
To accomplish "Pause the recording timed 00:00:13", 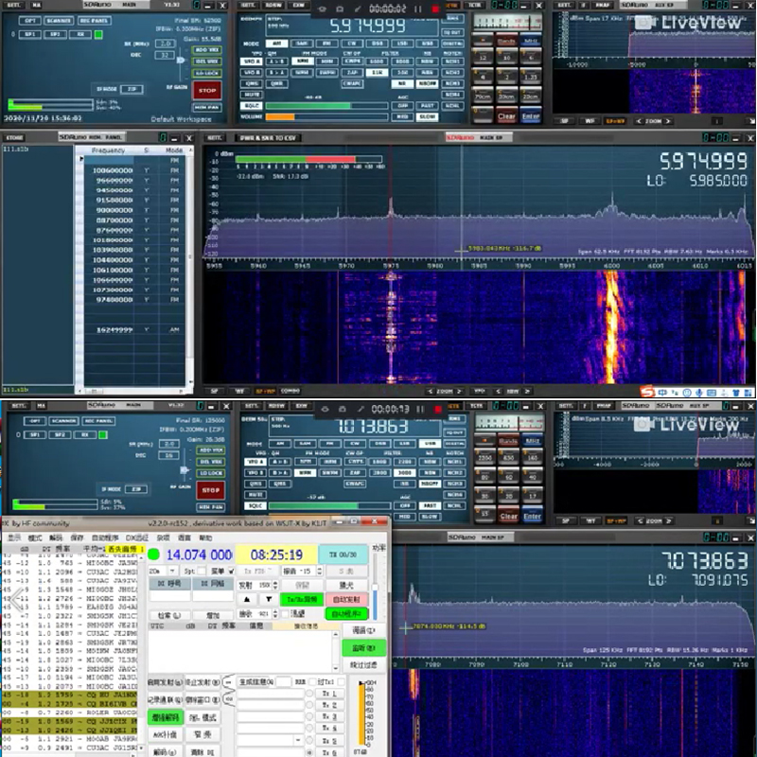I will tap(420, 409).
